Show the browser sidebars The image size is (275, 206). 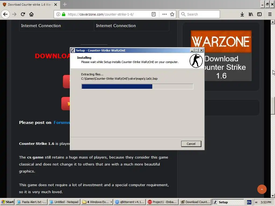[259, 14]
